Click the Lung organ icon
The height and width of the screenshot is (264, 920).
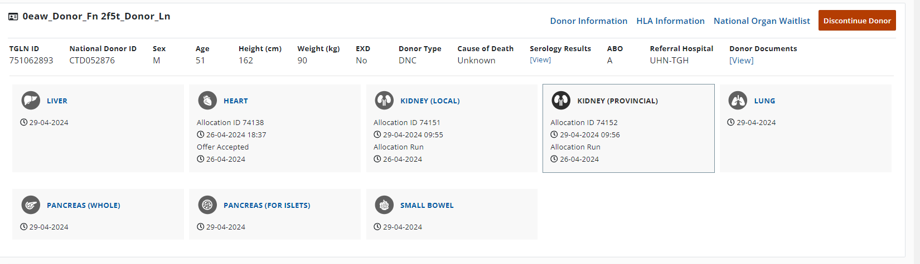738,101
